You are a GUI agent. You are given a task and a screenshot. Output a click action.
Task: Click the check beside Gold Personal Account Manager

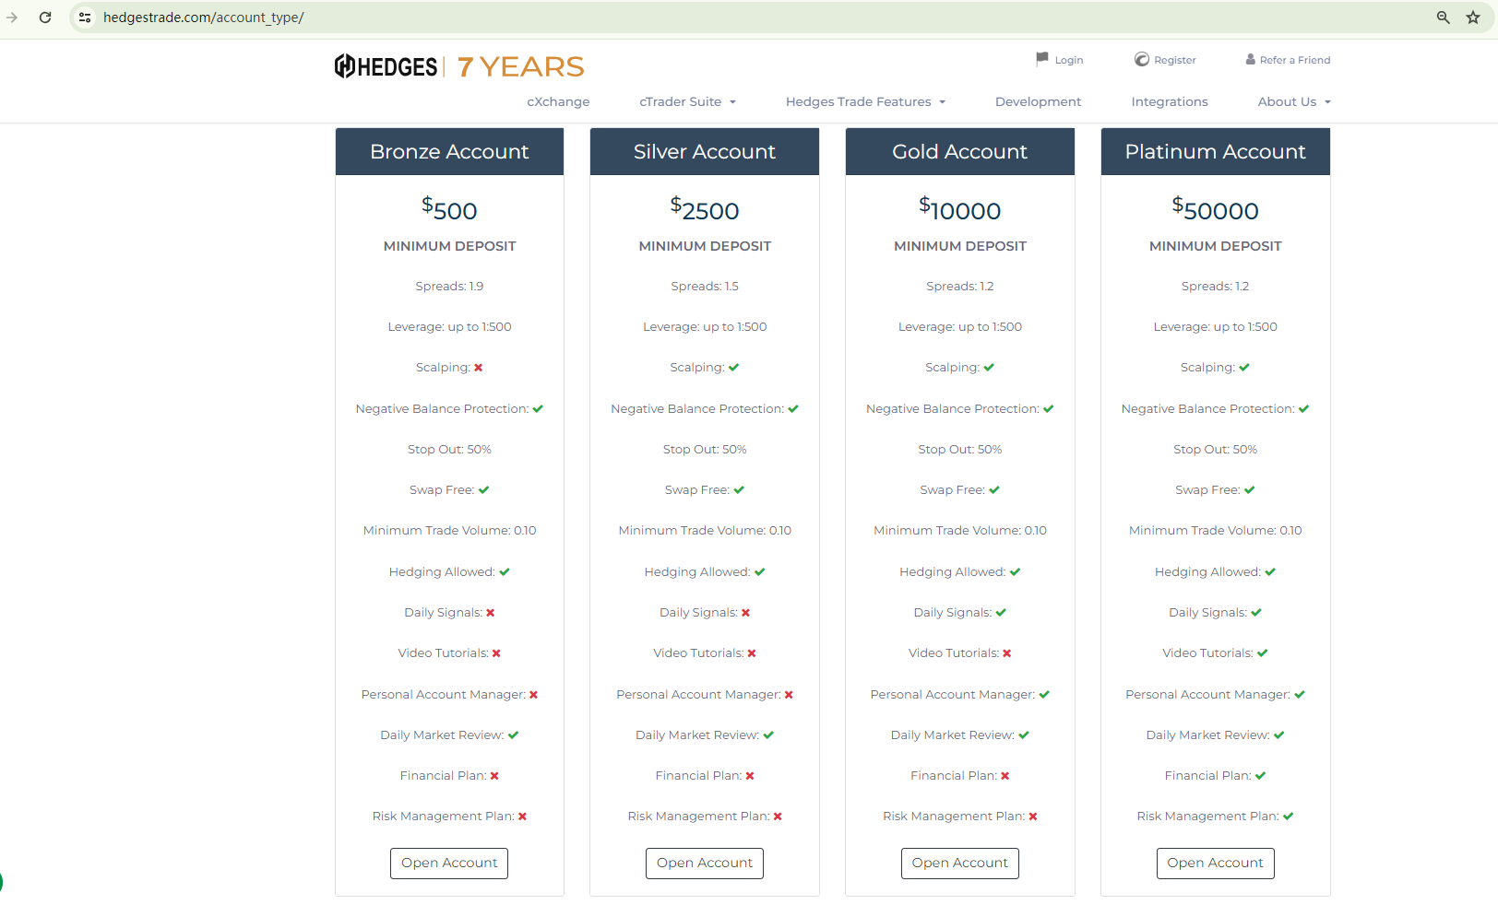click(x=1045, y=695)
